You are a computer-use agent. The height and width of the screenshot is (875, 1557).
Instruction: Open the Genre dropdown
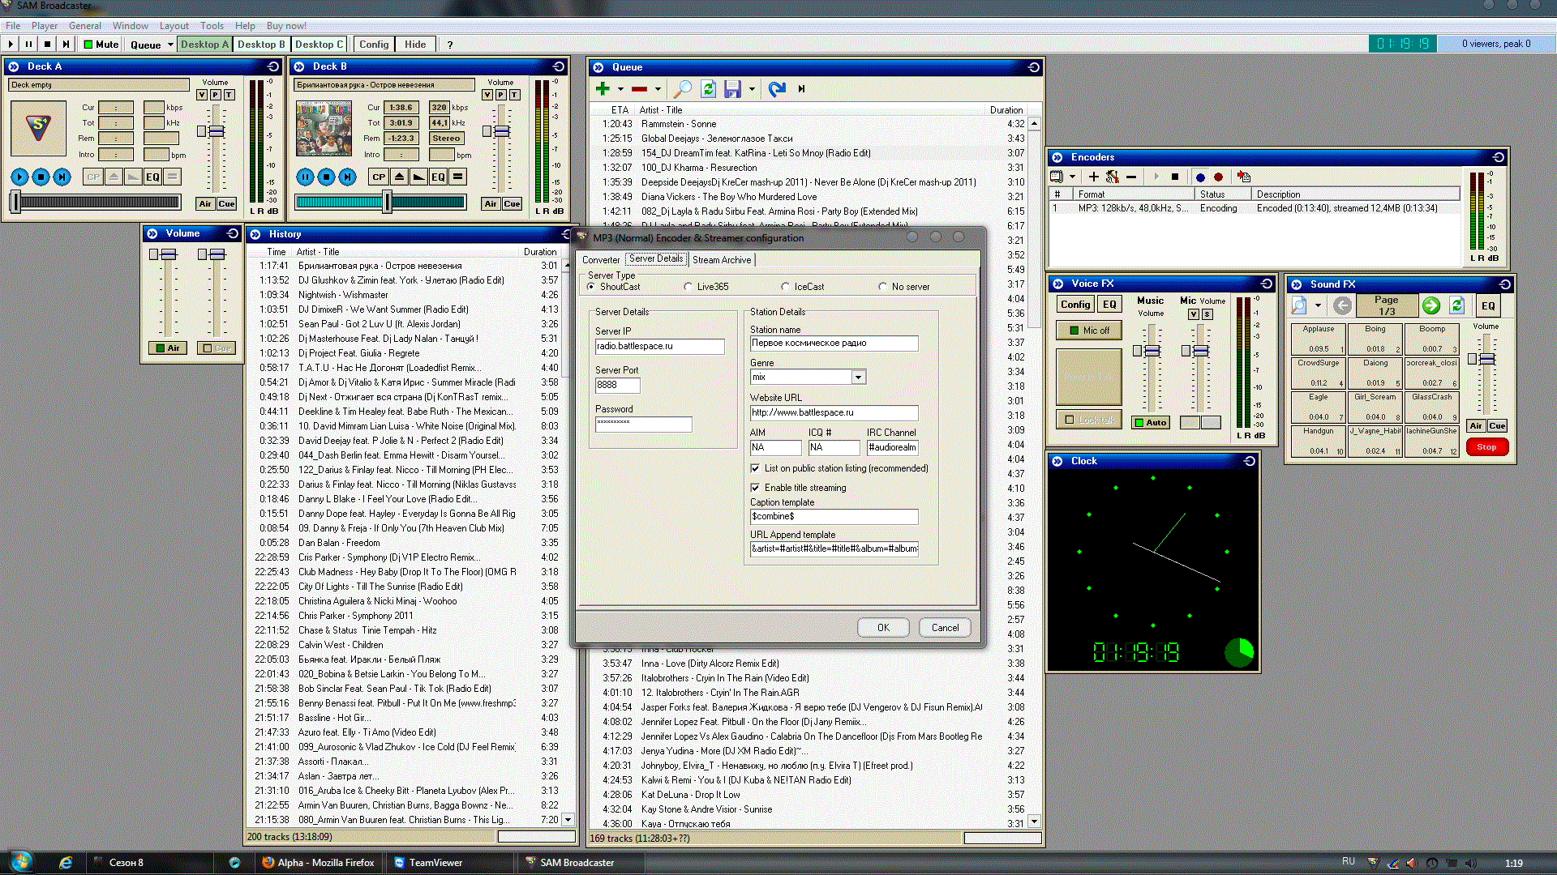[858, 378]
